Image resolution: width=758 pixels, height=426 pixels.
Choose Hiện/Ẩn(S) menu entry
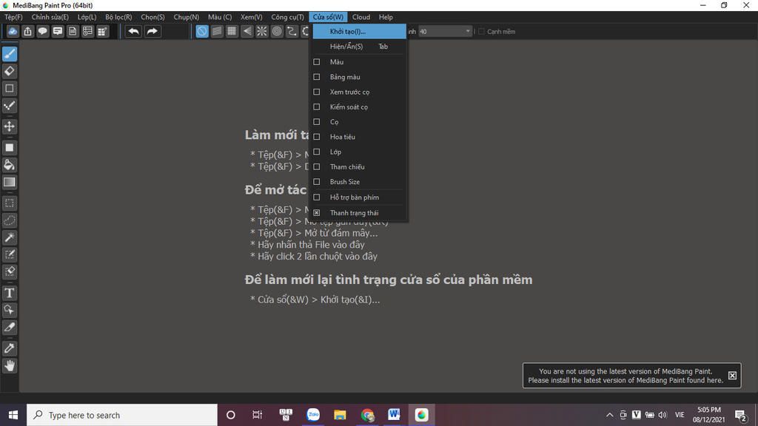(359, 47)
